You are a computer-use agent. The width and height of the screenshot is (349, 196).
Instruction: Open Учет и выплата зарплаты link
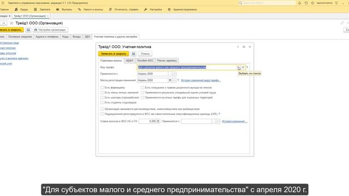(x=14, y=58)
